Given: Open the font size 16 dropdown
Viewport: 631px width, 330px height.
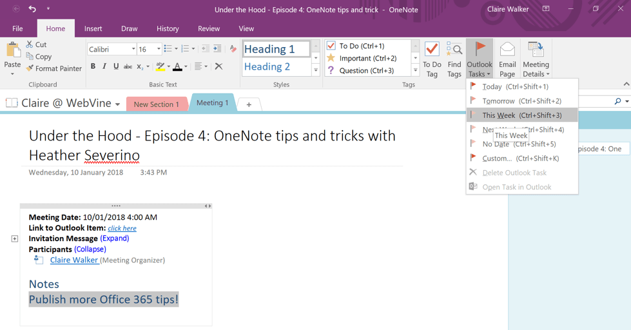Looking at the screenshot, I should 159,49.
